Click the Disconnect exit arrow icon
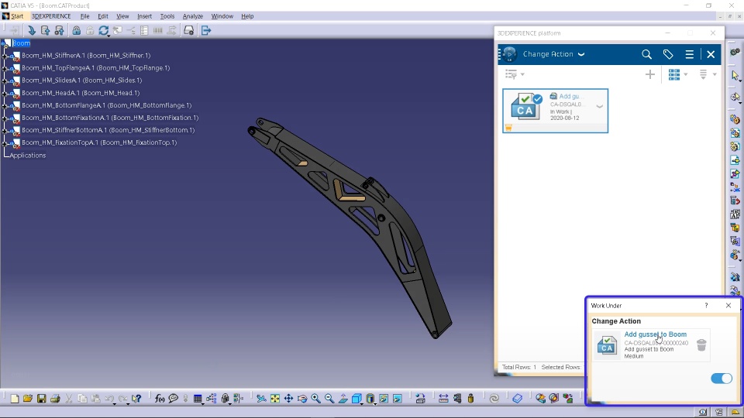 coord(206,30)
